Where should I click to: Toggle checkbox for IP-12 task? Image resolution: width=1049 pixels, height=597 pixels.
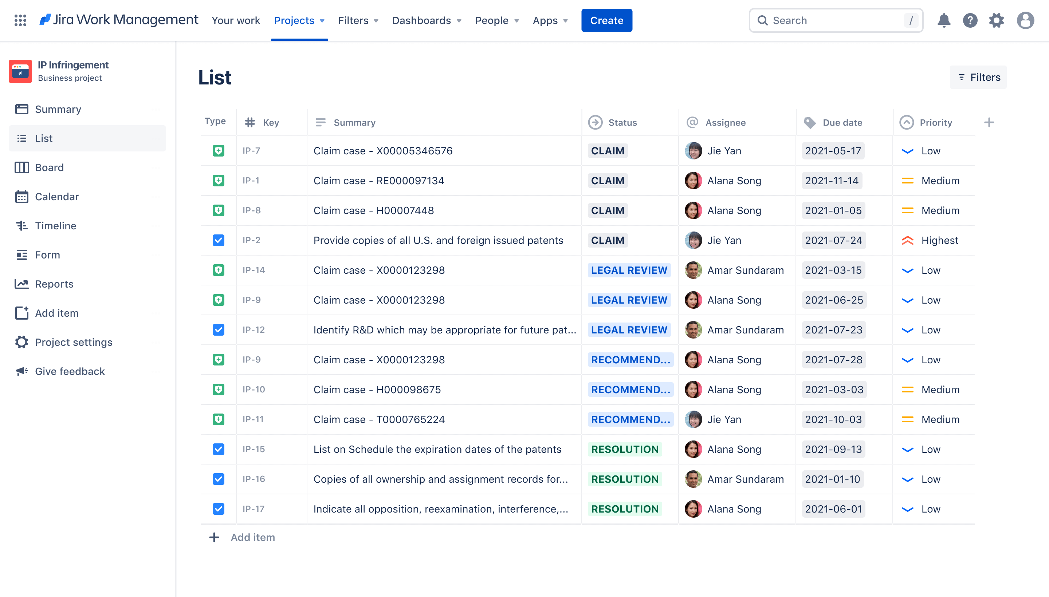pos(217,330)
